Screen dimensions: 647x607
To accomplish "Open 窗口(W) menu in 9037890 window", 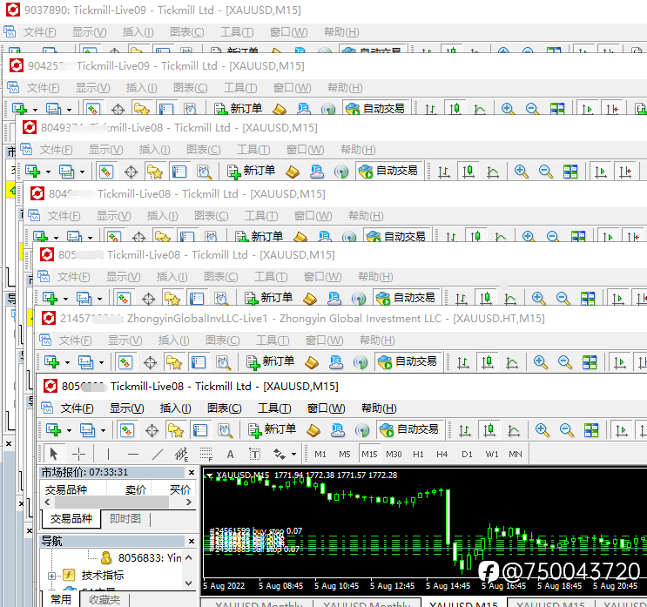I will (x=288, y=31).
